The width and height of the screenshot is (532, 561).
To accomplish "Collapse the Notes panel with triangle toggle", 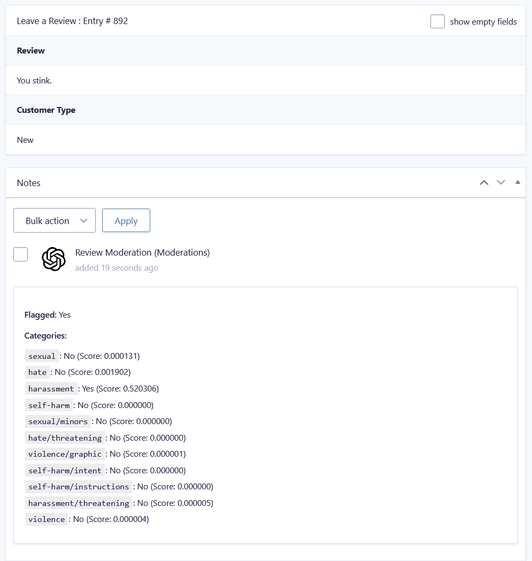I will 518,182.
